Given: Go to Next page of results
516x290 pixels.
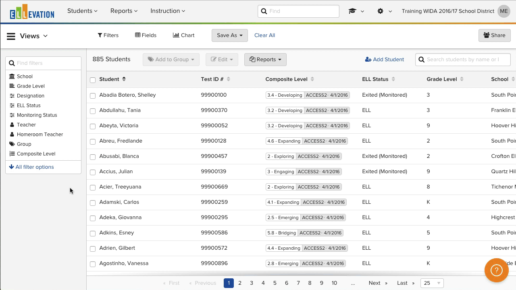Looking at the screenshot, I should pos(378,283).
